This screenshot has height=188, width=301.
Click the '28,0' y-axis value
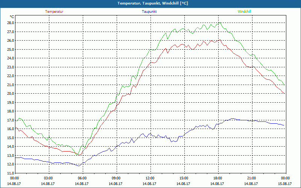click(11, 23)
